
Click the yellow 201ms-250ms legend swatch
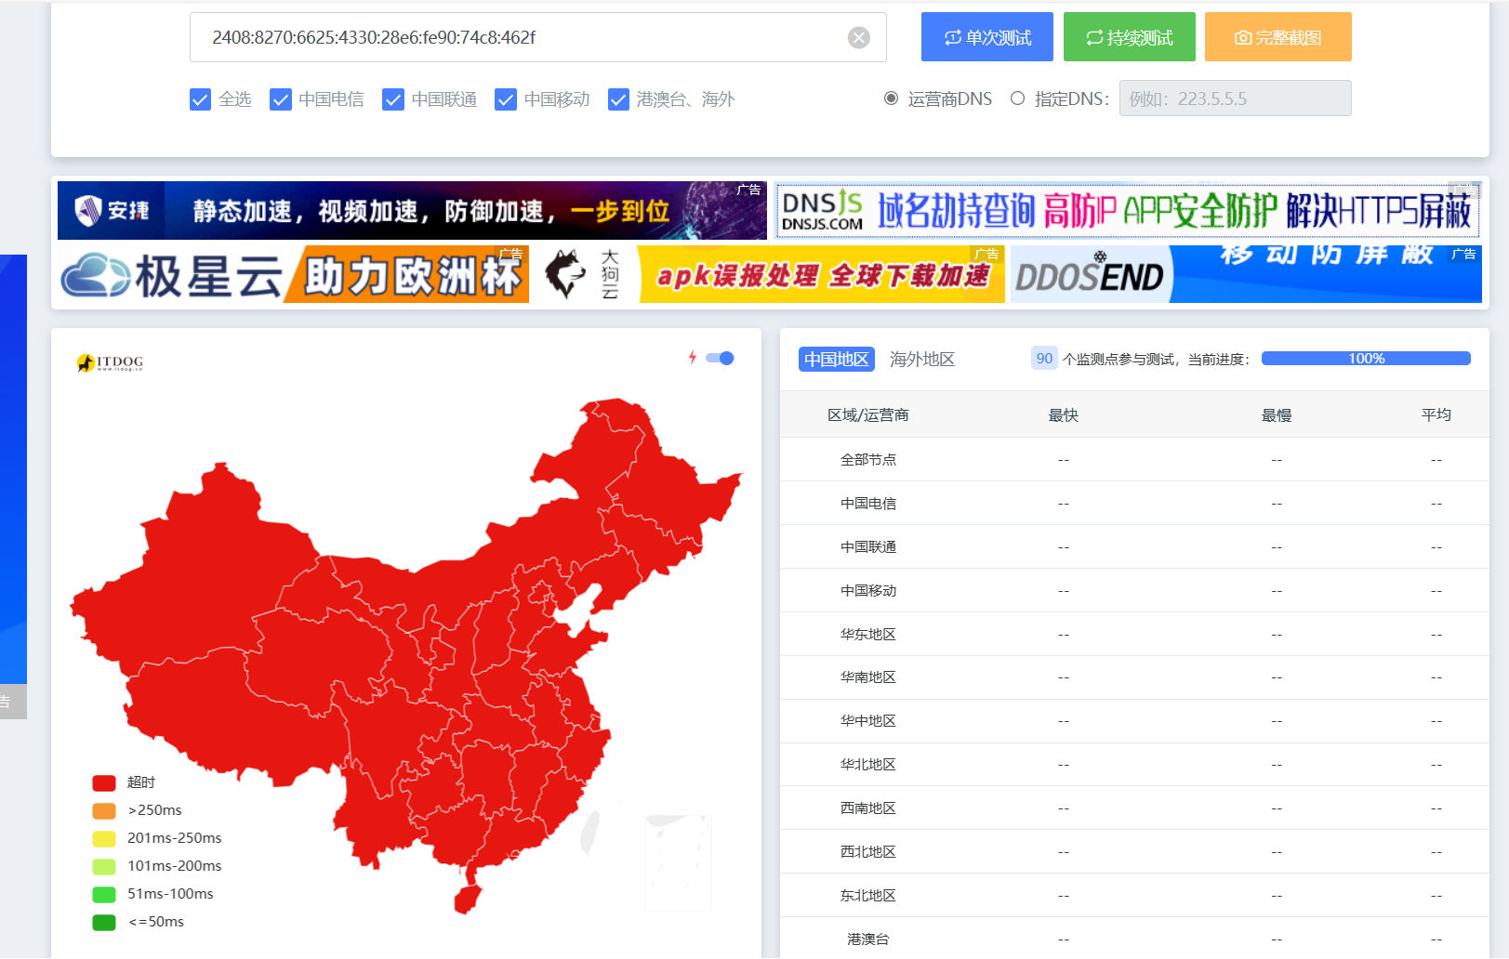(x=104, y=838)
